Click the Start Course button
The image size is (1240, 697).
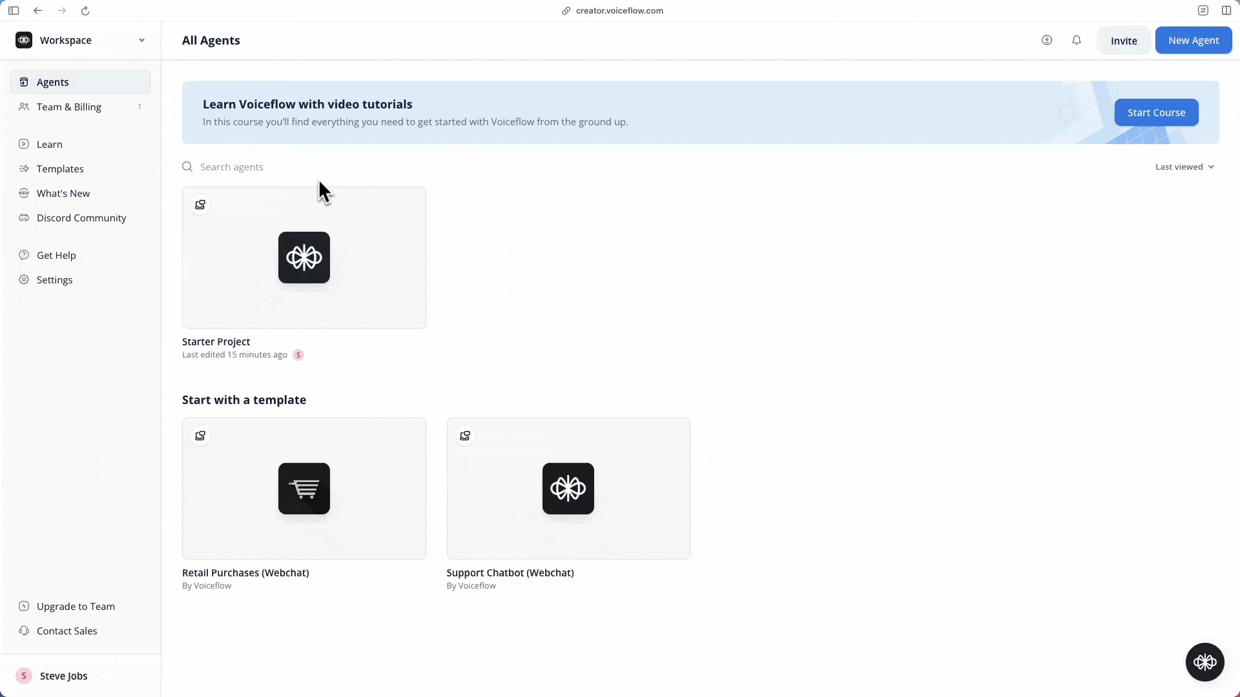pyautogui.click(x=1156, y=112)
